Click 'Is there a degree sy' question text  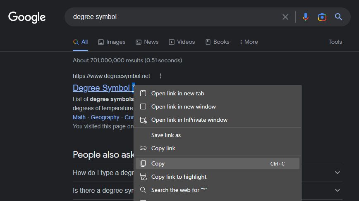[103, 191]
